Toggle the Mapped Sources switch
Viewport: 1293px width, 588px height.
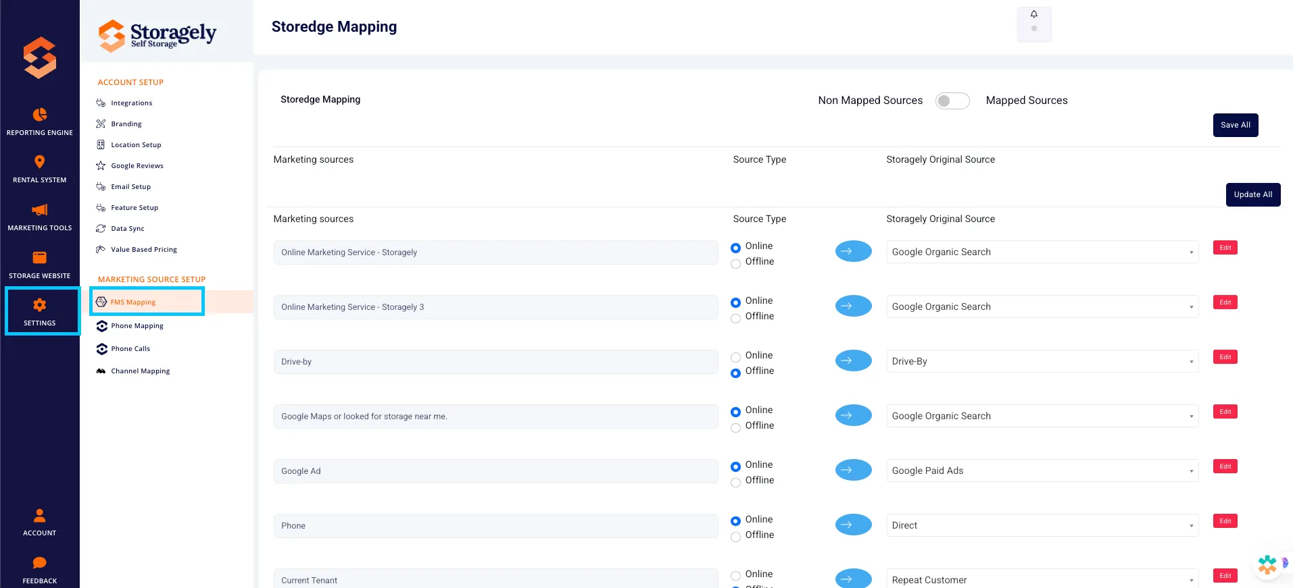tap(952, 101)
